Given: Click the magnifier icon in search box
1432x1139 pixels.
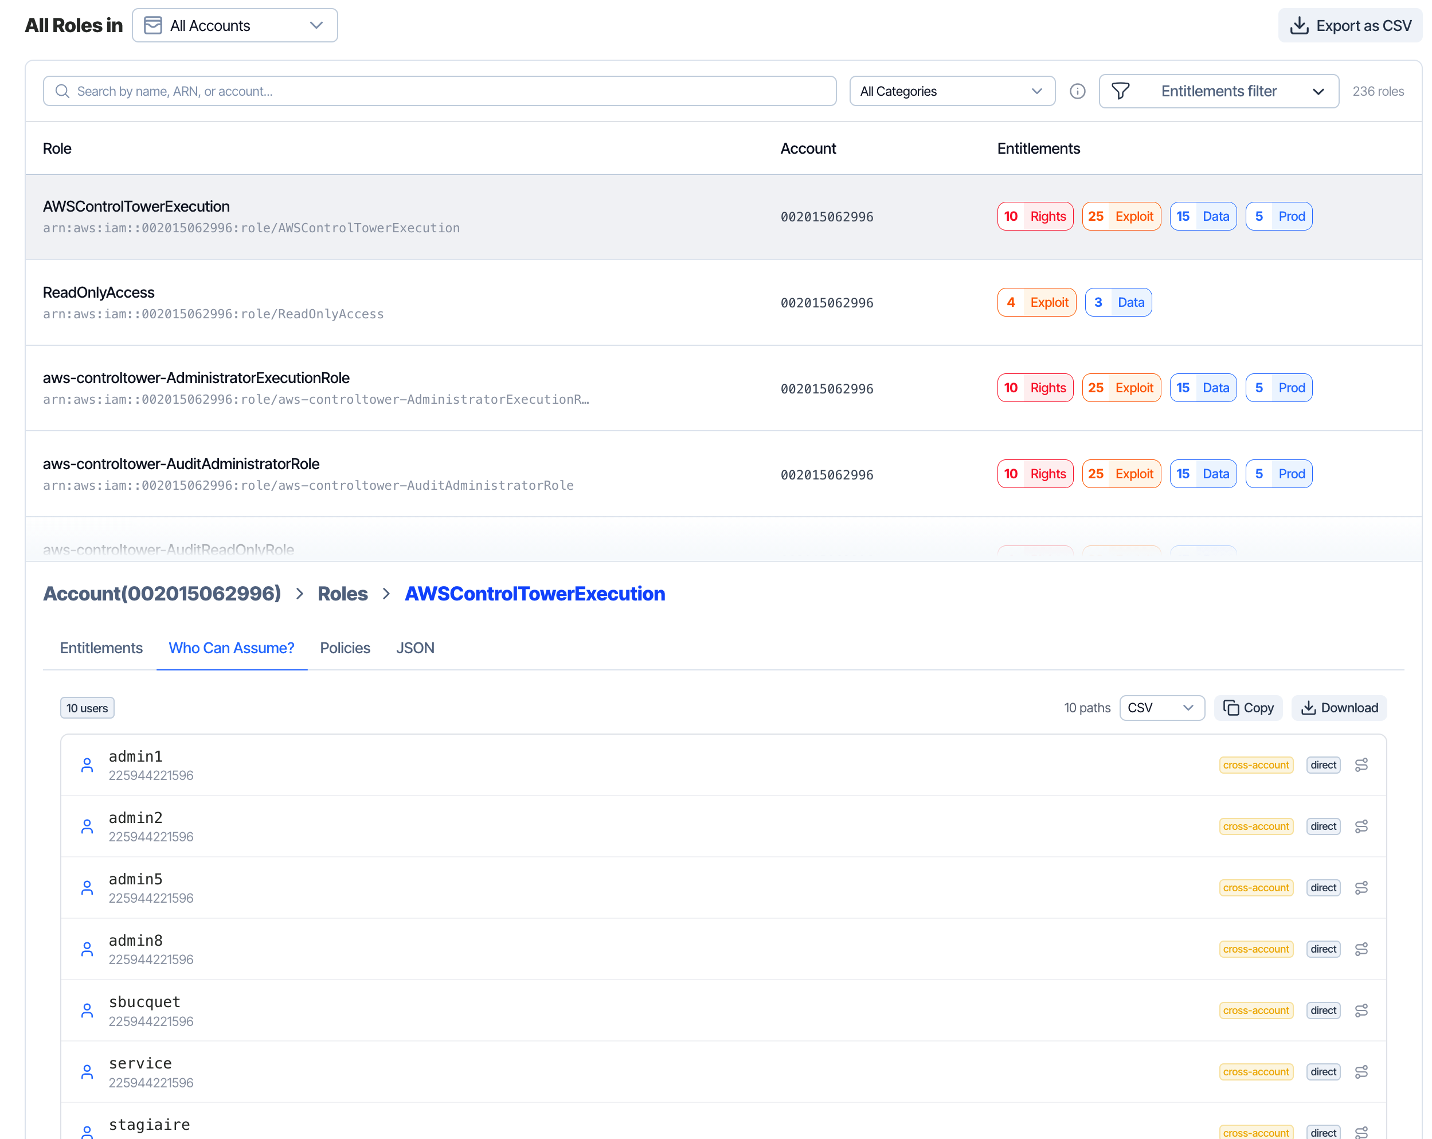Looking at the screenshot, I should (62, 91).
